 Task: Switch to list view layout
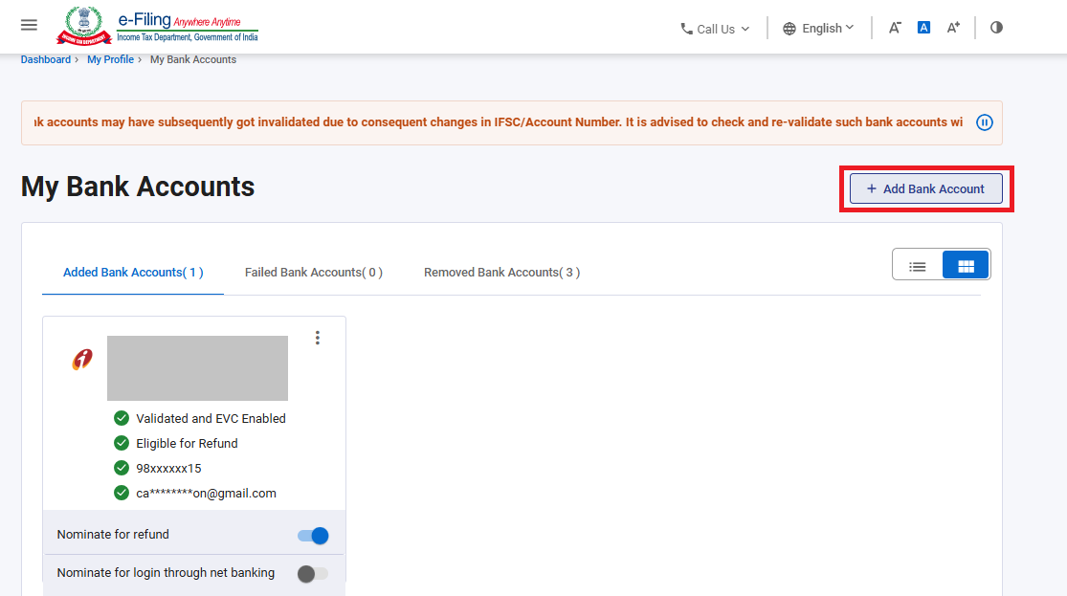coord(917,267)
